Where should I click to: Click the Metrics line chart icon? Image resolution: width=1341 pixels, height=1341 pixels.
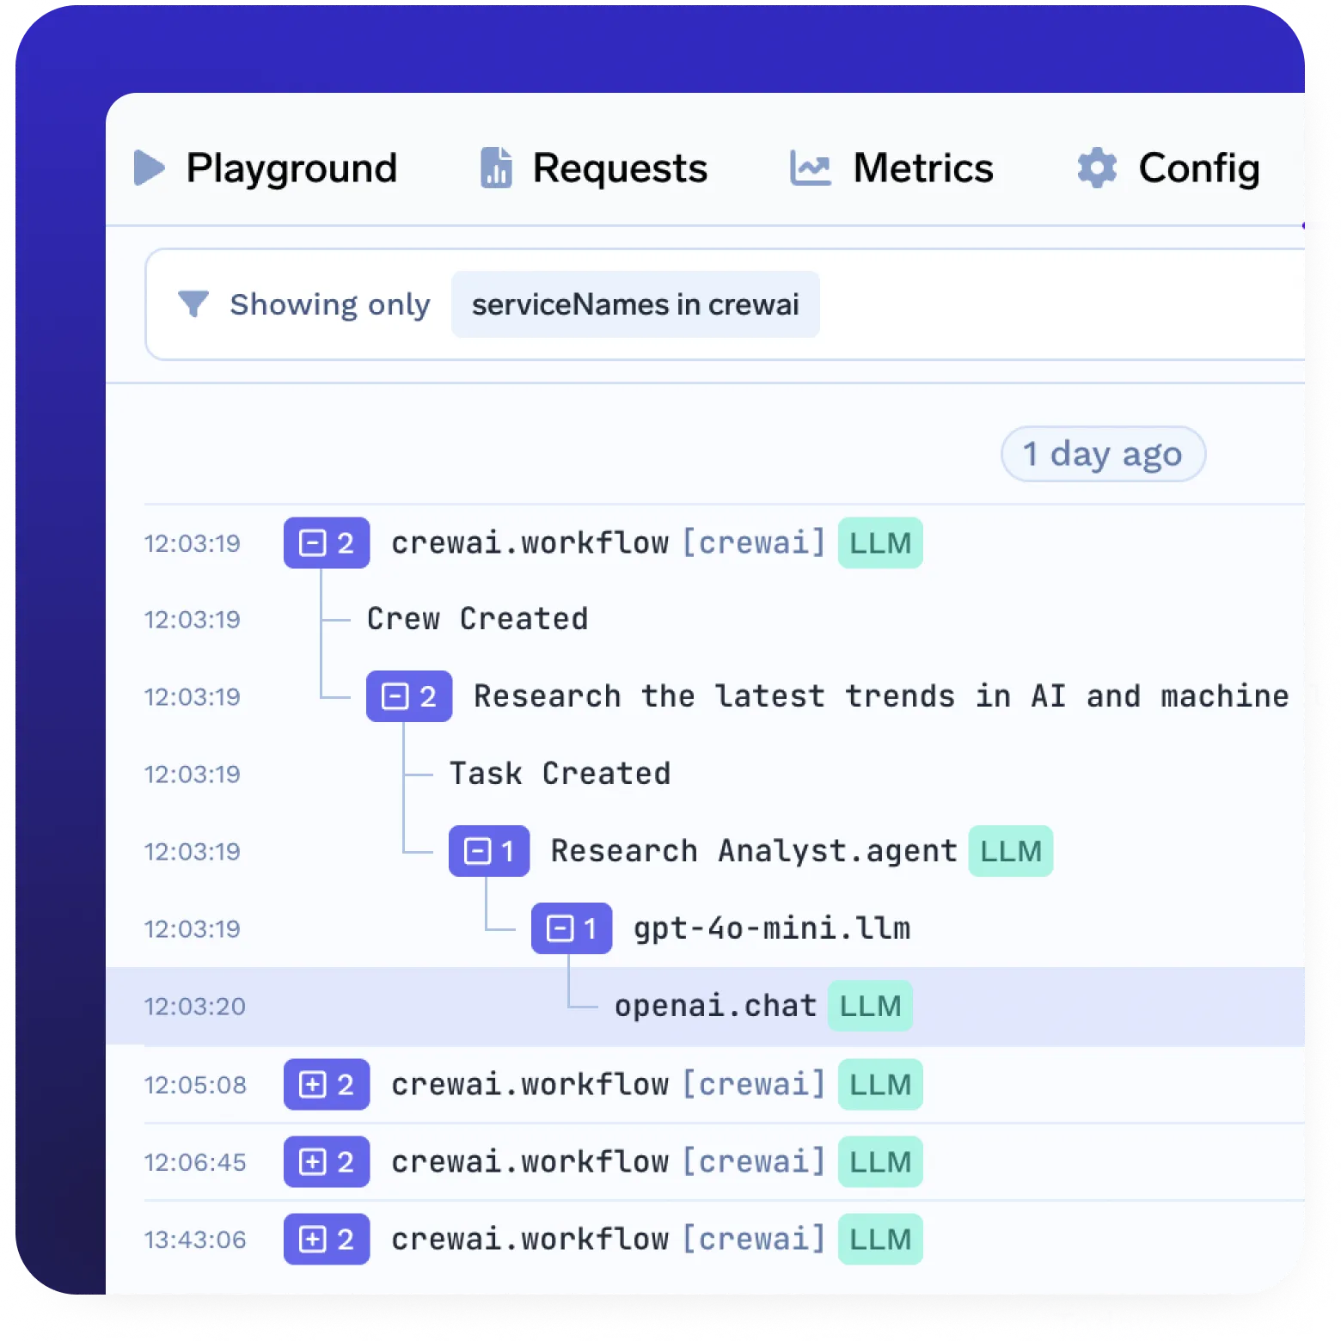[x=810, y=168]
